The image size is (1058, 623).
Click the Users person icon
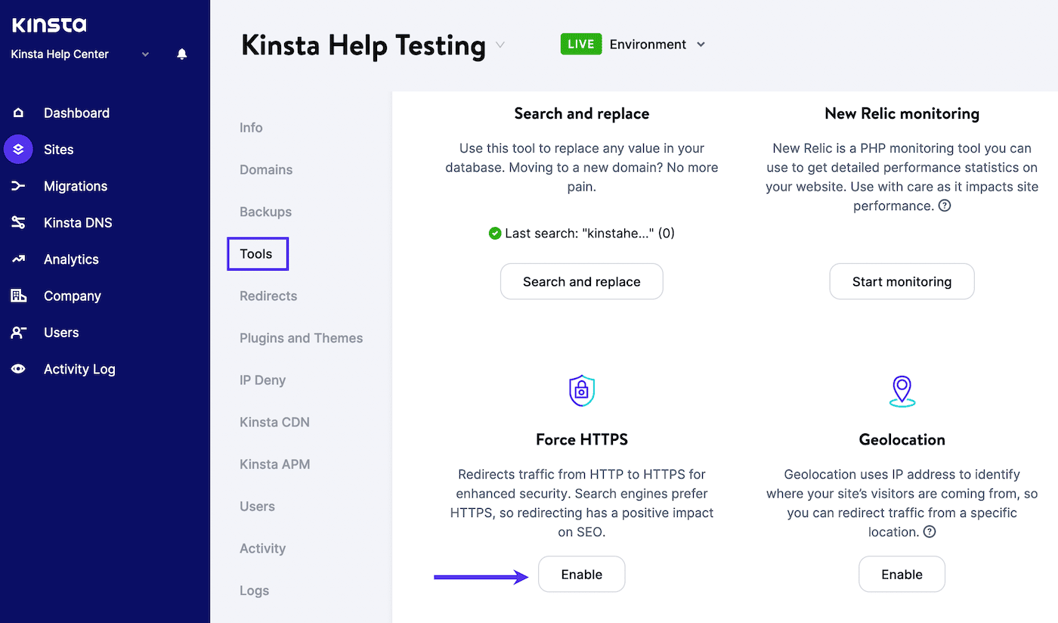[18, 333]
